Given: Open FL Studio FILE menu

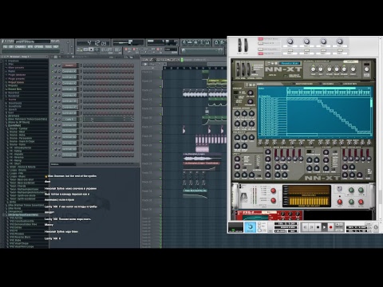Looking at the screenshot, I should point(5,46).
